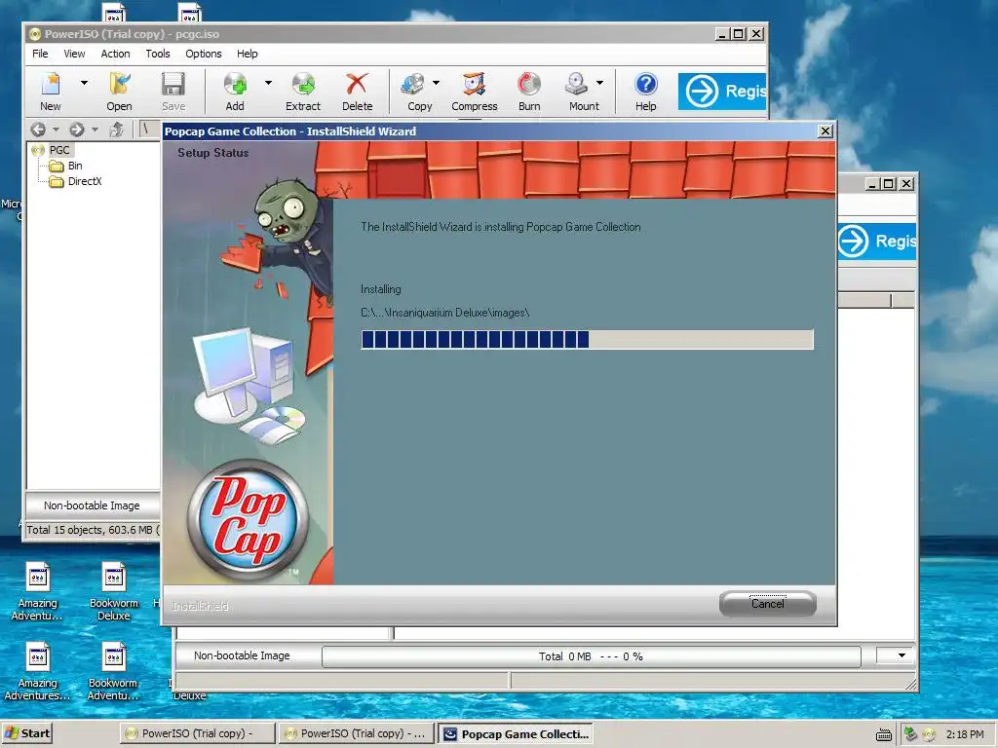Select the PGC root node in tree

59,150
